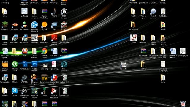Select the setup_rus (4).exe installer

[x=34, y=91]
